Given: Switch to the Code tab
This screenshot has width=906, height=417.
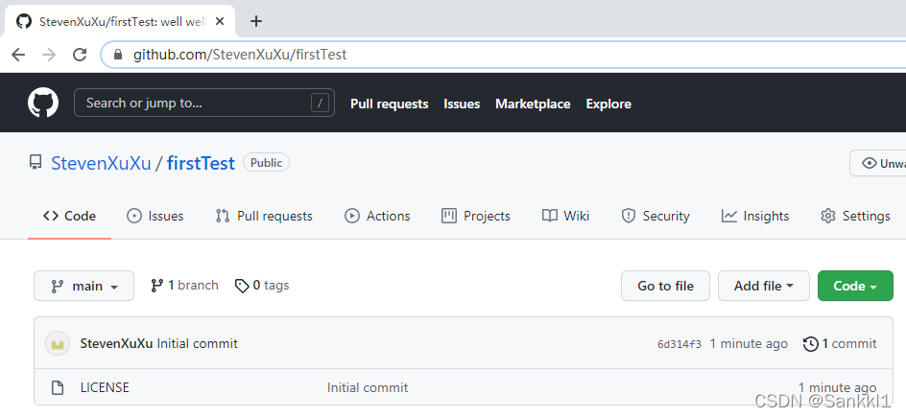Looking at the screenshot, I should click(x=69, y=217).
